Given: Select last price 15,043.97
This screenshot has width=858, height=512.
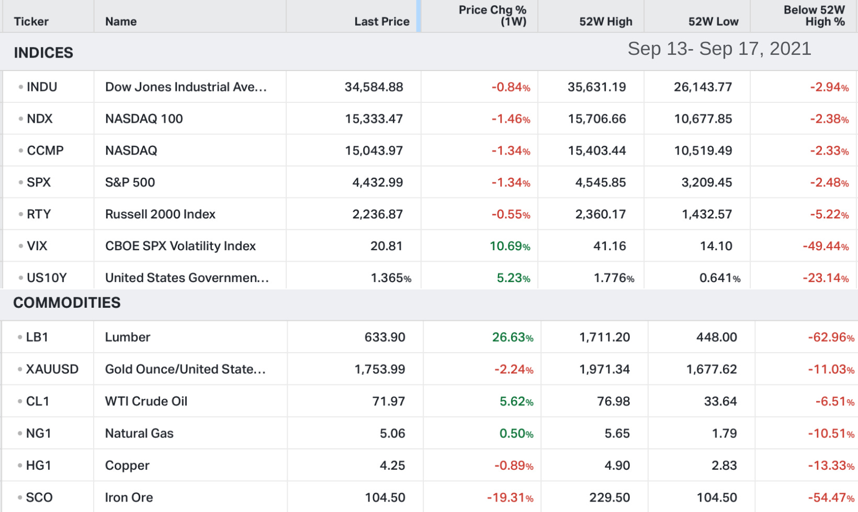Looking at the screenshot, I should click(374, 150).
